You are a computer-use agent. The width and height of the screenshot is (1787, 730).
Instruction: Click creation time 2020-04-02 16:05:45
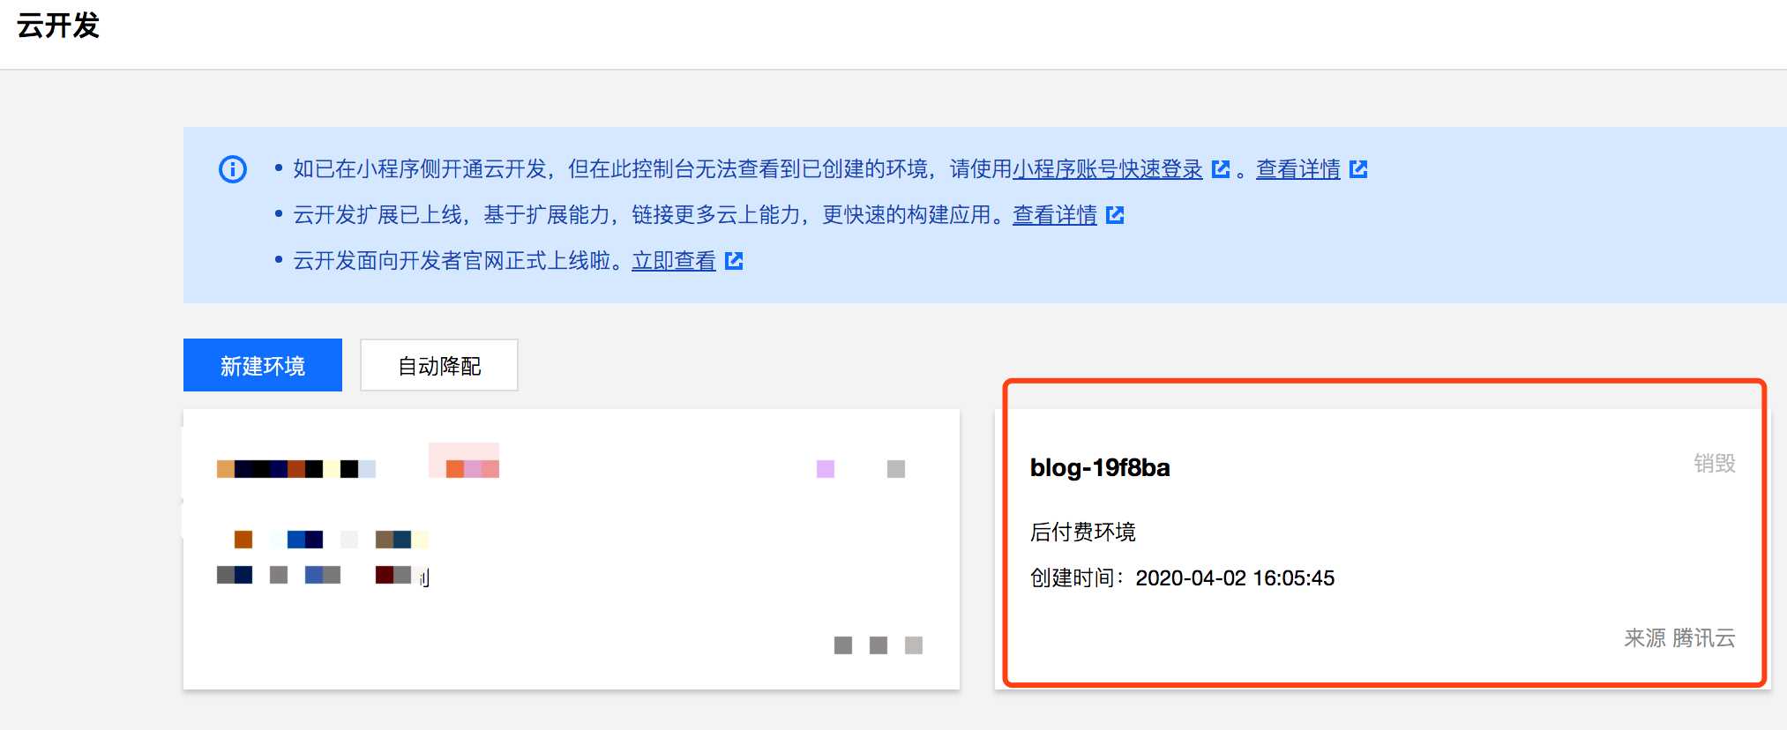click(x=1235, y=578)
